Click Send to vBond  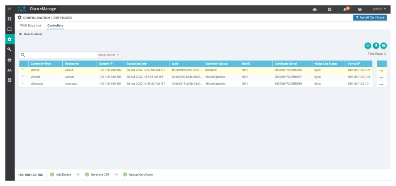pos(31,34)
